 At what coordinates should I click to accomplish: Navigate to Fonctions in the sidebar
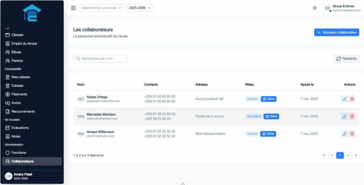point(18,152)
